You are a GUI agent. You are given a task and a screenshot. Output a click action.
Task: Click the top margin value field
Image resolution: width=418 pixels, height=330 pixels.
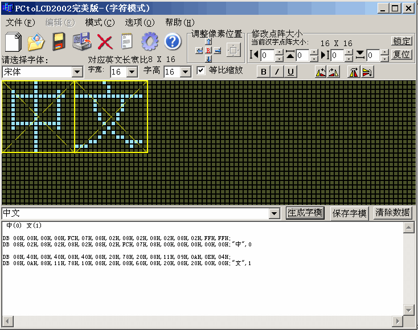pyautogui.click(x=303, y=55)
